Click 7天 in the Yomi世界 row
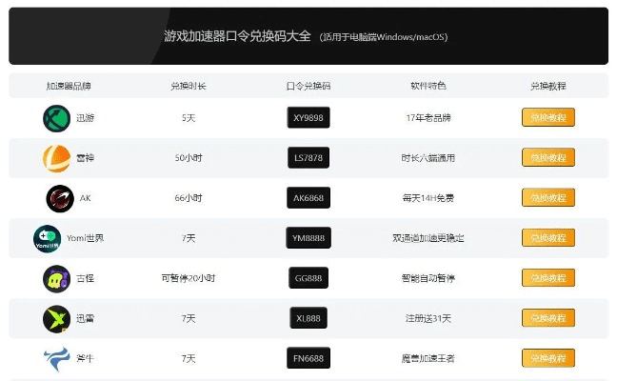617x381 pixels. point(189,238)
